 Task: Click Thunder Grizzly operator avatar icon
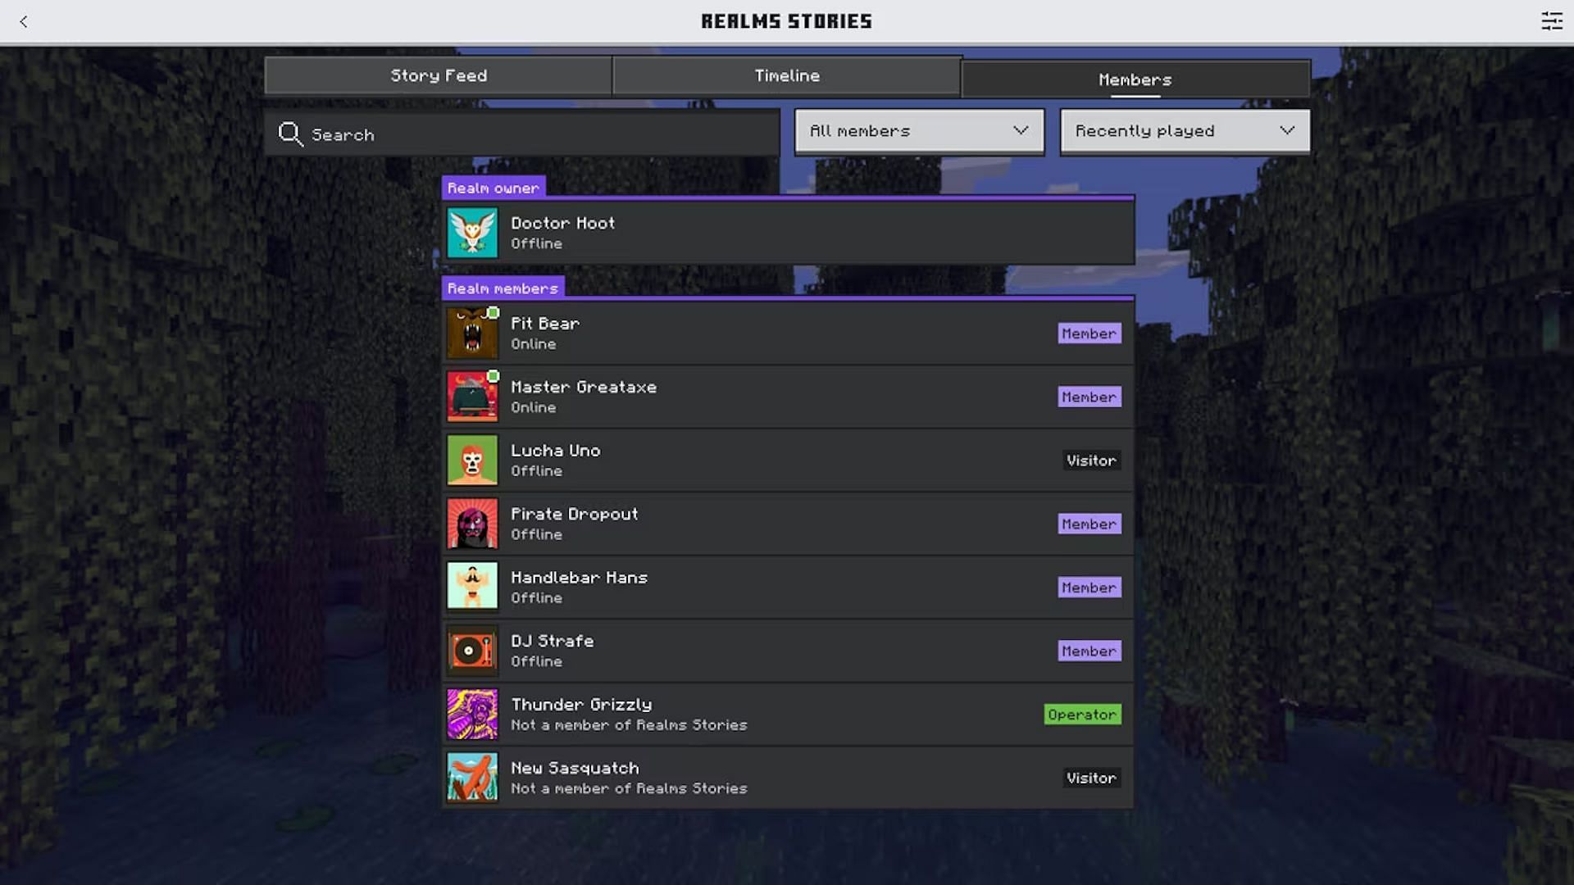pyautogui.click(x=471, y=715)
